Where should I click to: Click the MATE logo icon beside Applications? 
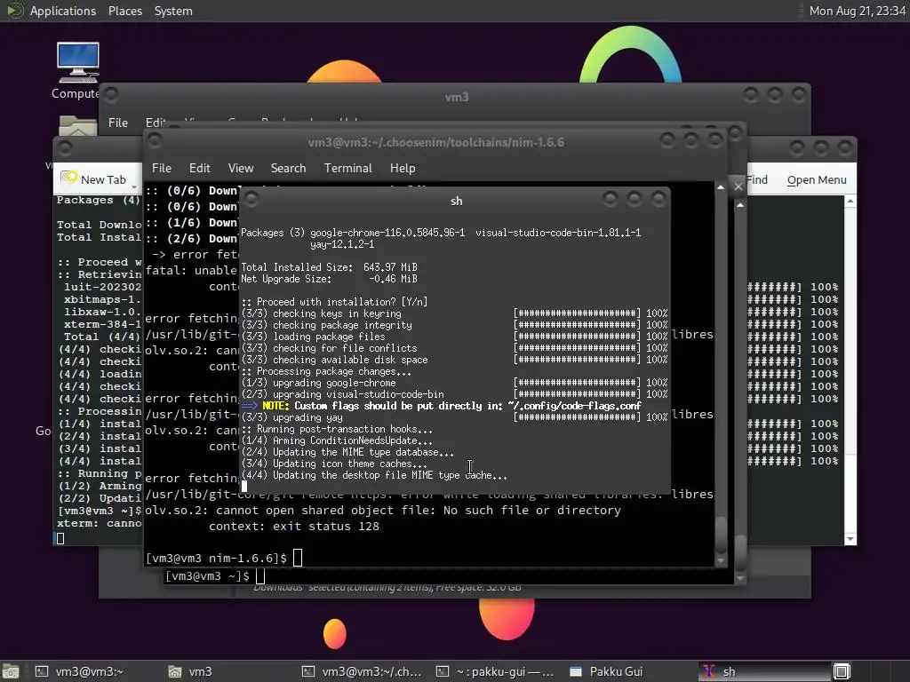coord(14,11)
